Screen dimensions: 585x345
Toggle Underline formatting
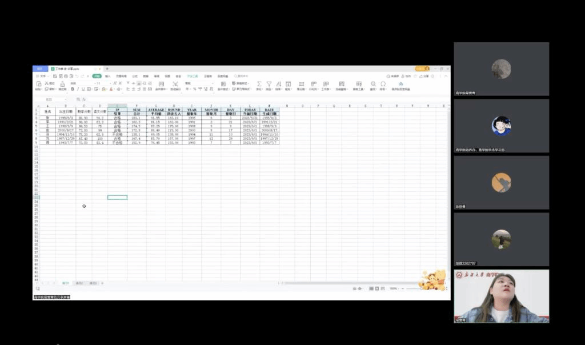click(83, 89)
